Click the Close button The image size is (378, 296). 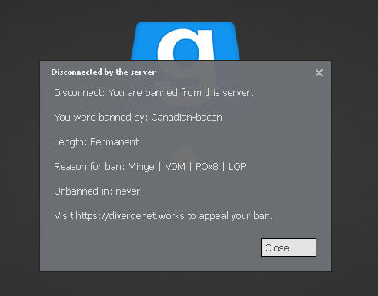[x=289, y=248]
